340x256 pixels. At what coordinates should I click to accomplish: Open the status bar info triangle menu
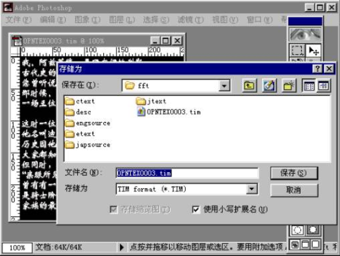click(122, 247)
